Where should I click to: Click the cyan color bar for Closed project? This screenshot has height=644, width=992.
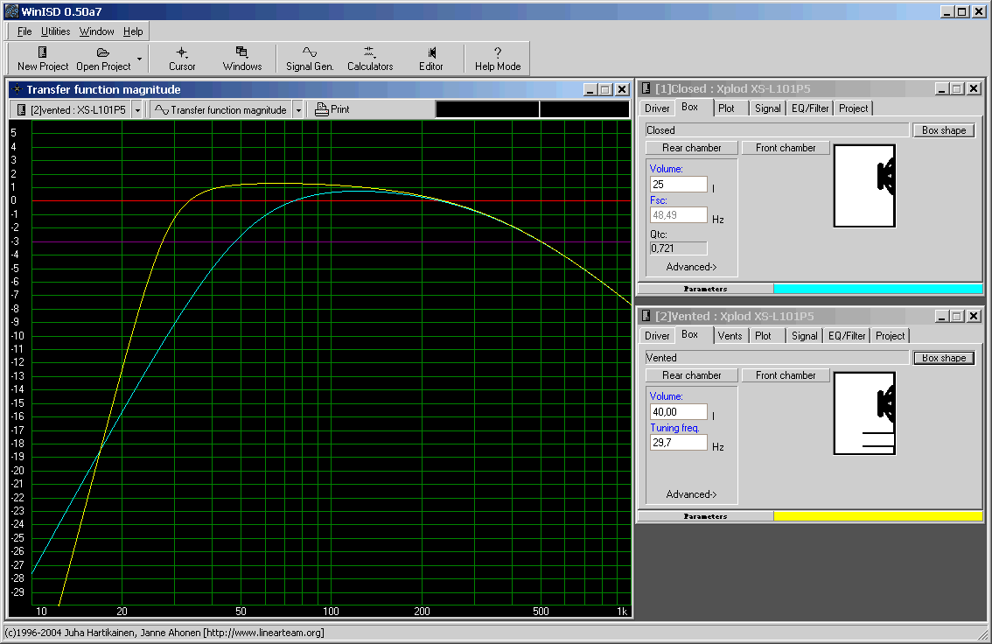tap(877, 289)
